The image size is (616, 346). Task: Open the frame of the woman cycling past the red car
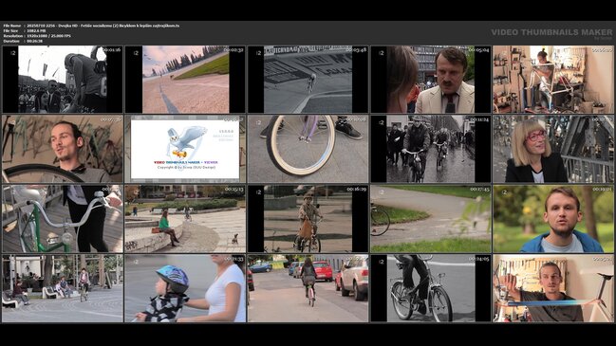coord(308,288)
